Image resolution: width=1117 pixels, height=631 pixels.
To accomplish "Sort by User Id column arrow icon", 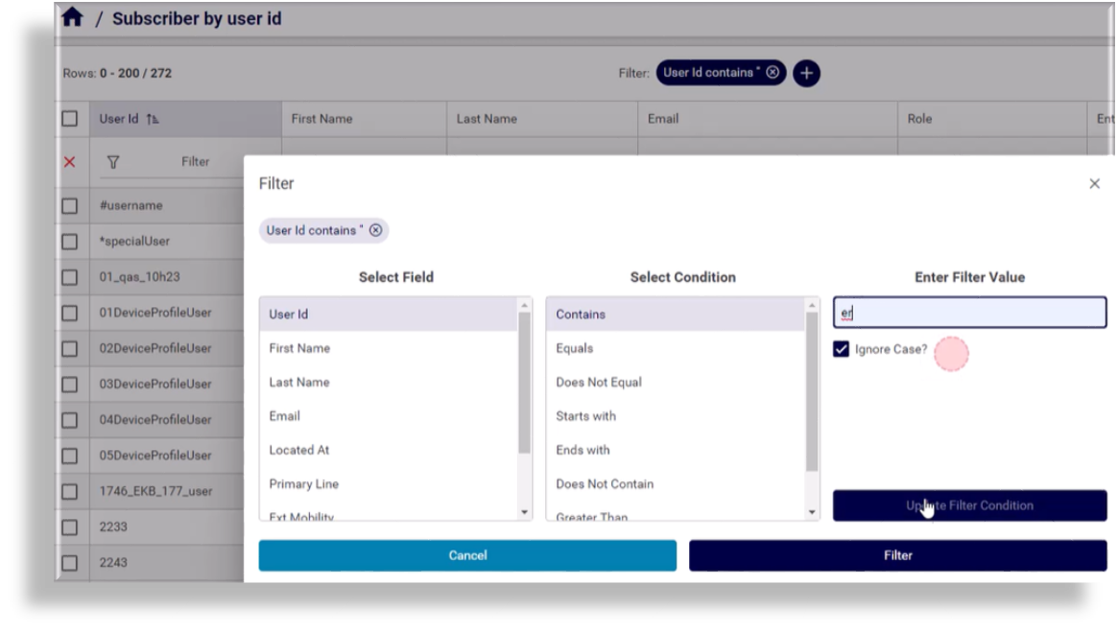I will 151,119.
